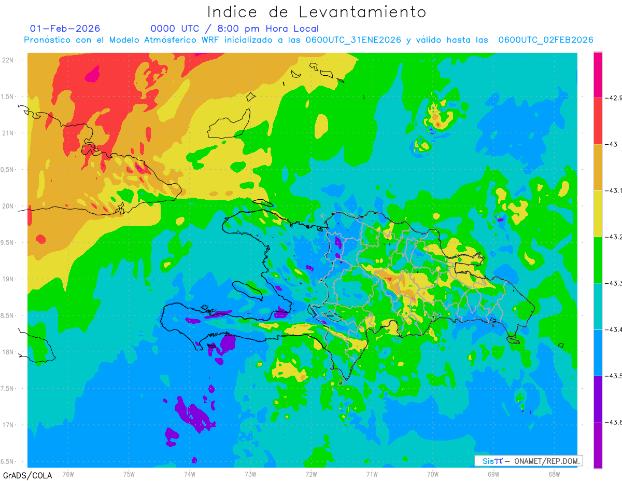Screen dimensions: 622x481
Task: Click the "21N" latitude label
Action: pyautogui.click(x=8, y=133)
